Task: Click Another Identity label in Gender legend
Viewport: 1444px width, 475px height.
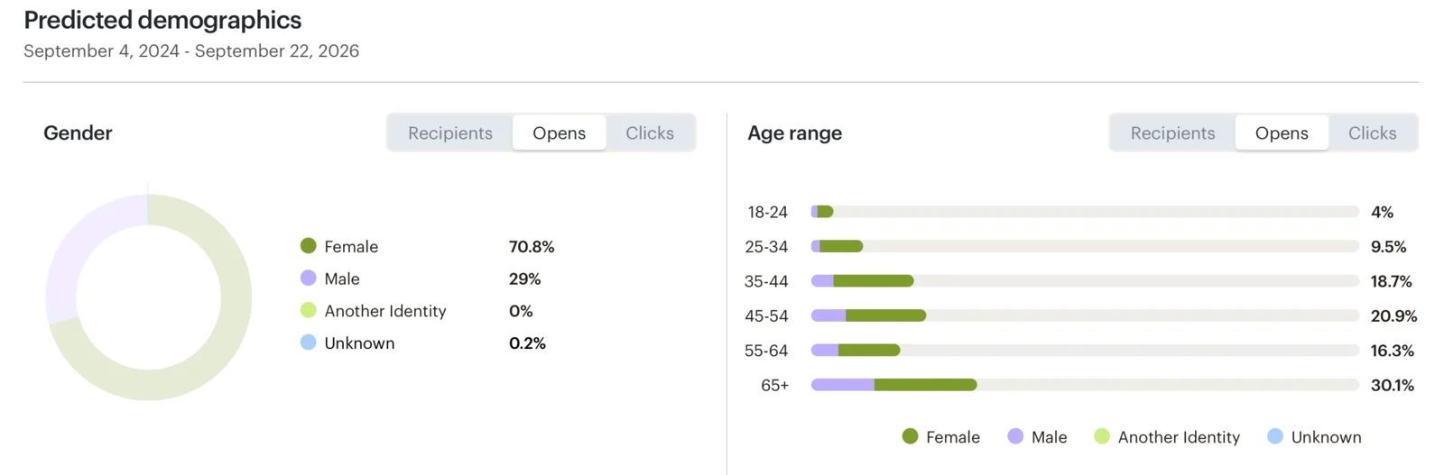Action: click(385, 311)
